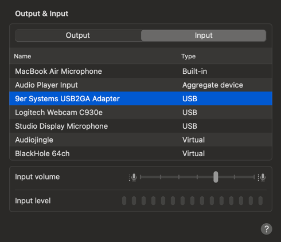Click Virtual type cell for Audiojingle
The image size is (281, 242).
(193, 140)
